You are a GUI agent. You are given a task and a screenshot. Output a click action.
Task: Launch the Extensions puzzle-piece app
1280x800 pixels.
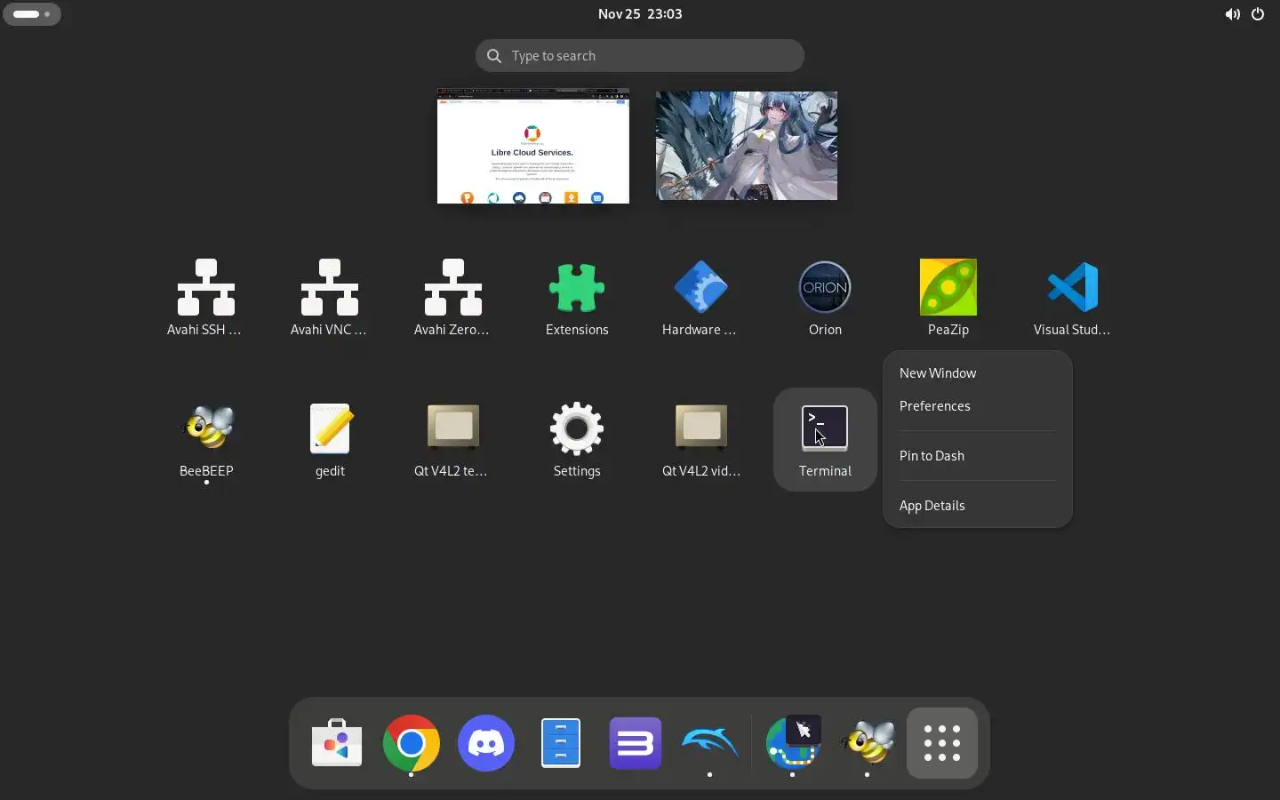pos(578,298)
